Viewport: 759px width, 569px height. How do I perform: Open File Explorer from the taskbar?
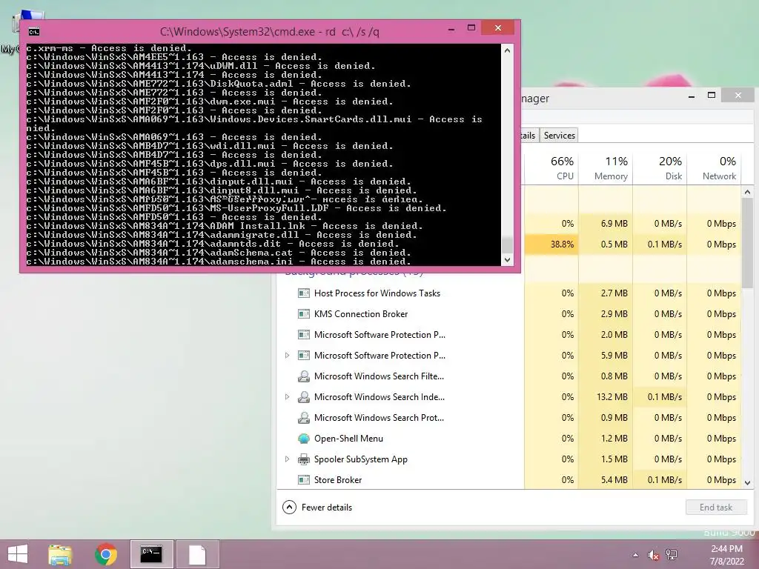coord(60,554)
